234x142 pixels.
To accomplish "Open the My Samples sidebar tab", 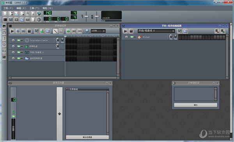I will pyautogui.click(x=4, y=39).
